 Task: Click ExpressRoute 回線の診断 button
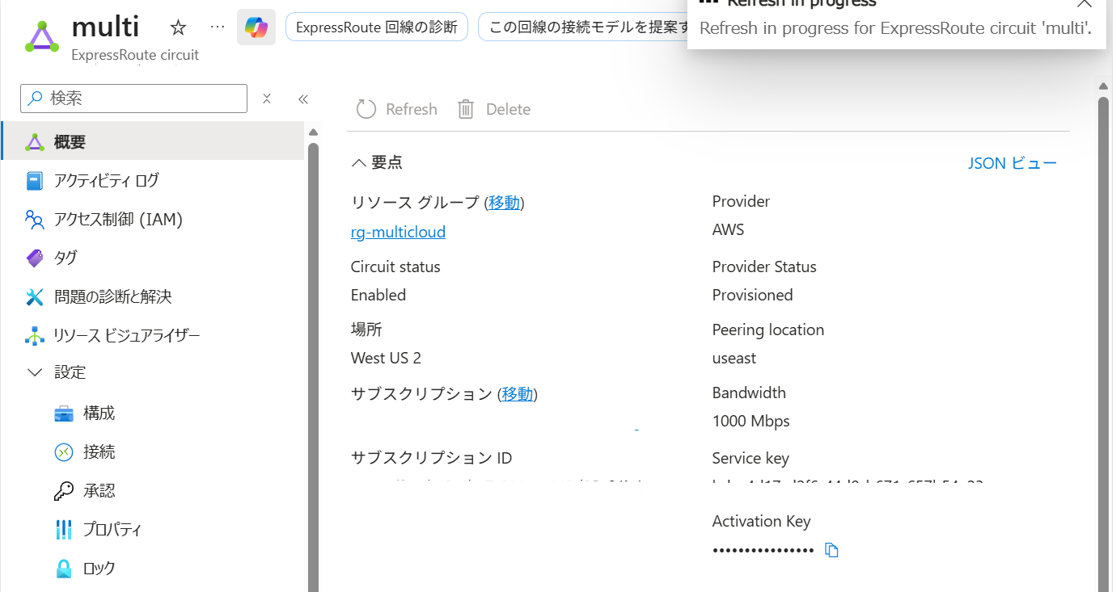(377, 27)
